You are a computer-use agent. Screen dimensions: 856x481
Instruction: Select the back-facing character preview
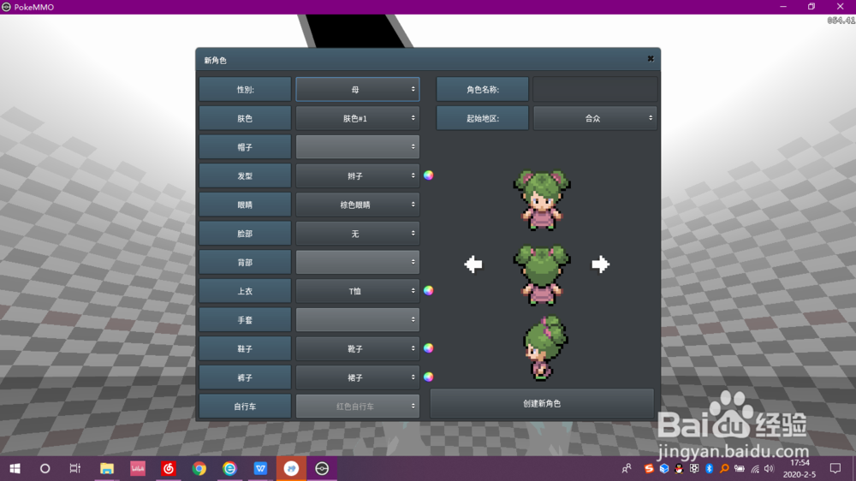click(542, 276)
